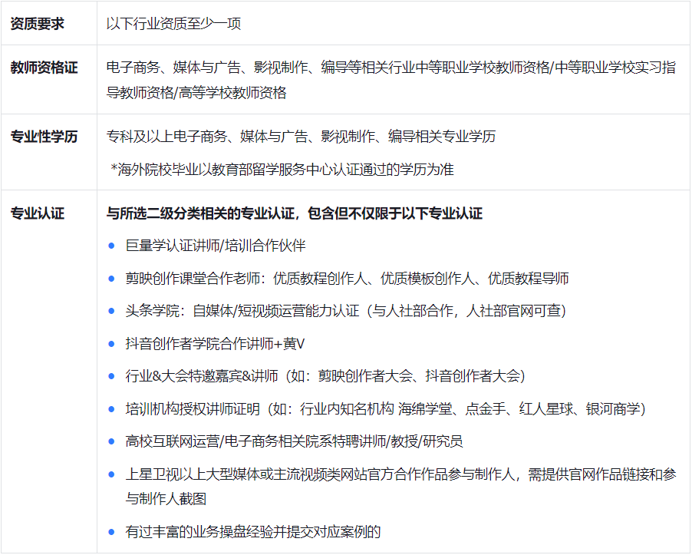Click the bold heading '与所选二级分类相关的专业认证'
The height and width of the screenshot is (555, 692).
[x=295, y=213]
